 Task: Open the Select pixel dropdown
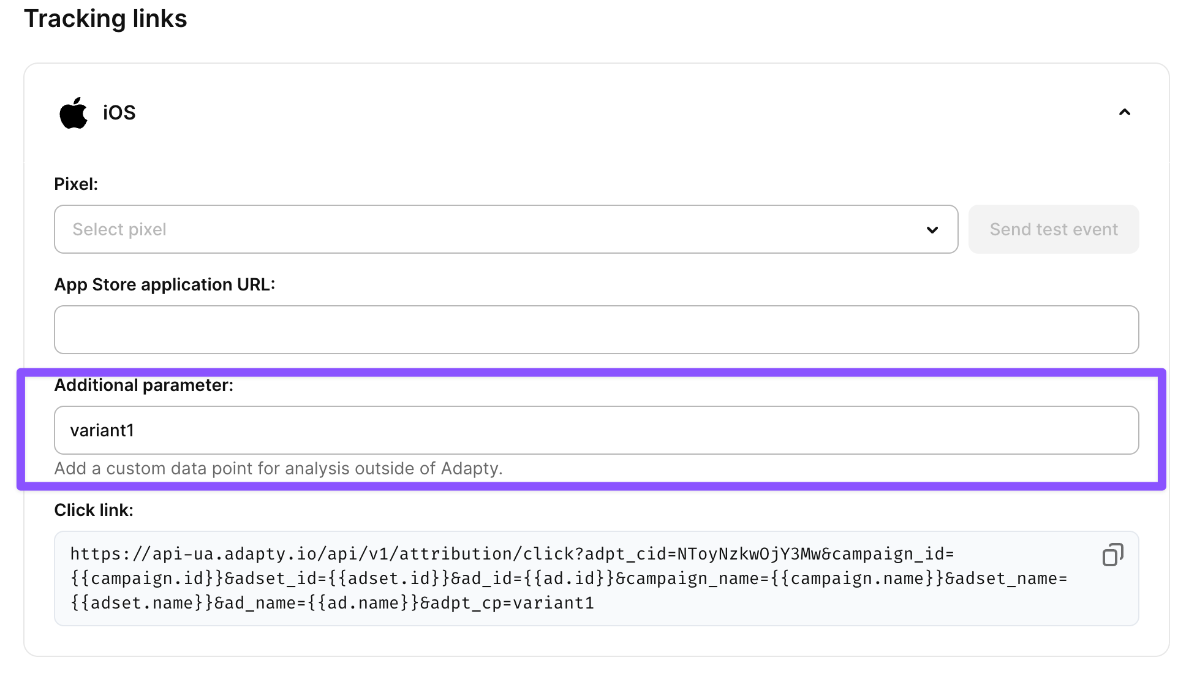pos(506,229)
